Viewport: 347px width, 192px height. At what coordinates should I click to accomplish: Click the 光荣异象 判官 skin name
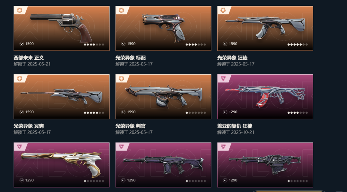pos(130,126)
